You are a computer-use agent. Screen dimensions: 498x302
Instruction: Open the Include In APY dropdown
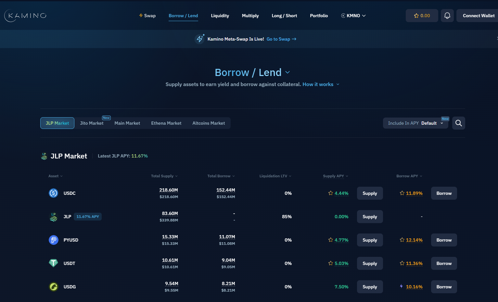[415, 123]
